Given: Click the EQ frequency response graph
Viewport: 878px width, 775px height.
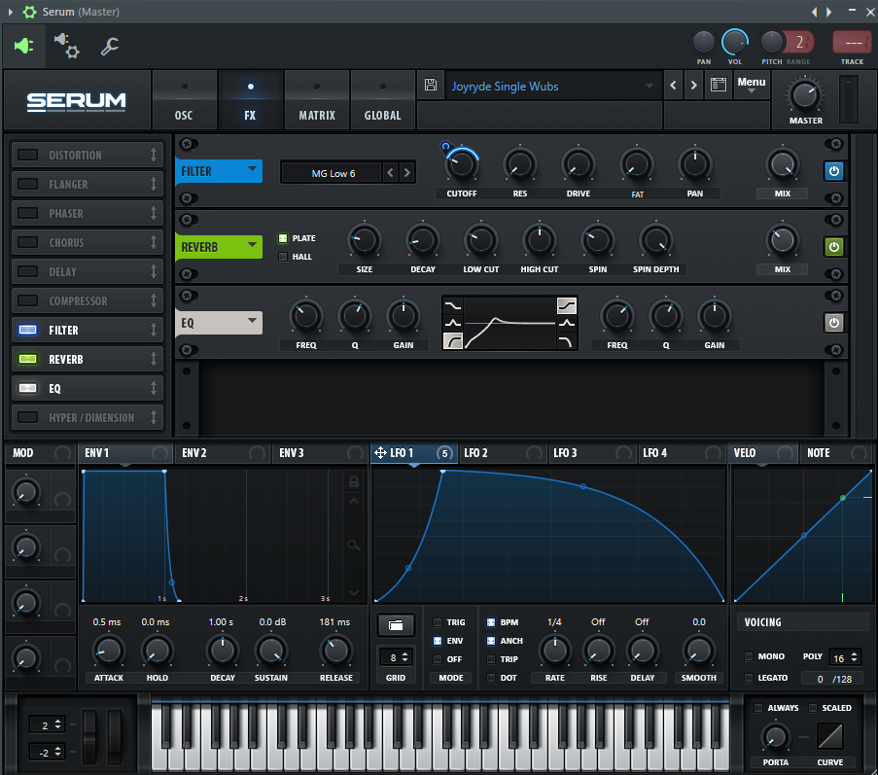Looking at the screenshot, I should 509,323.
